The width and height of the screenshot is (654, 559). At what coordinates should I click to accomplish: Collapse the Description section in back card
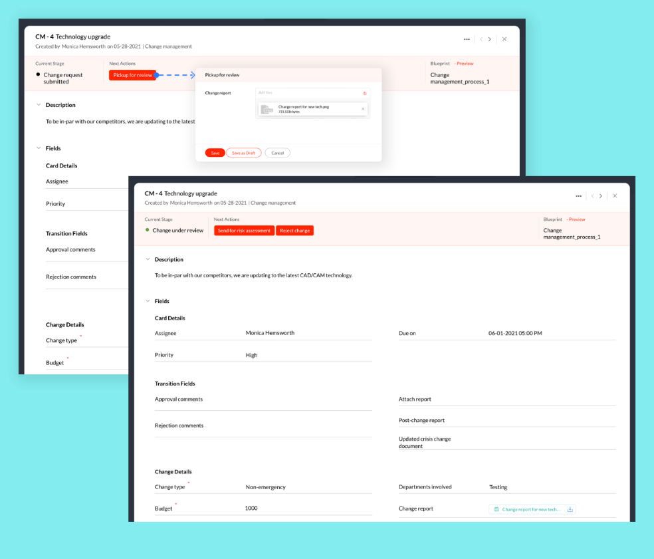coord(39,105)
